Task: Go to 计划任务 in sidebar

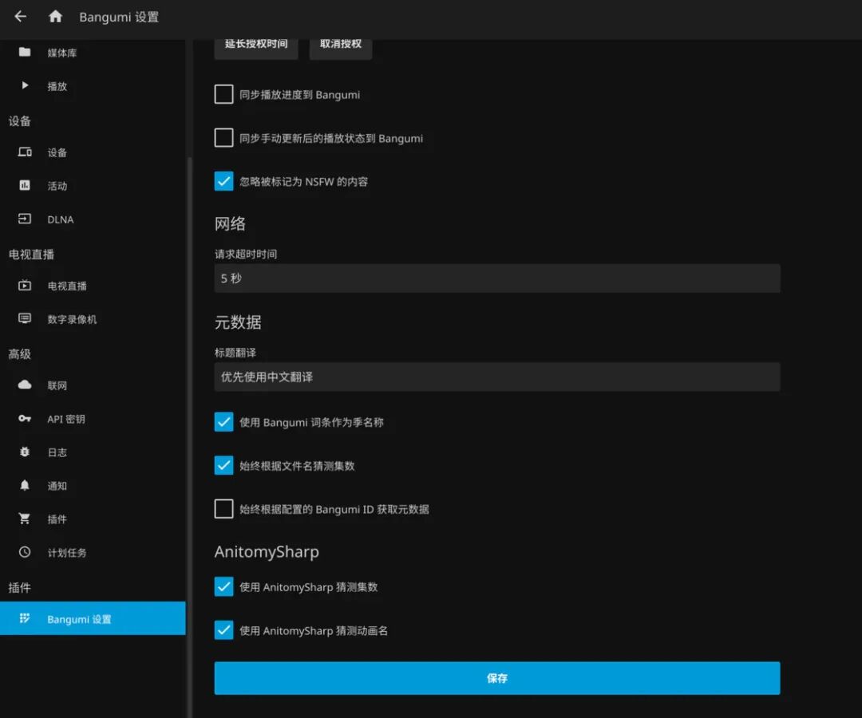Action: click(x=93, y=552)
